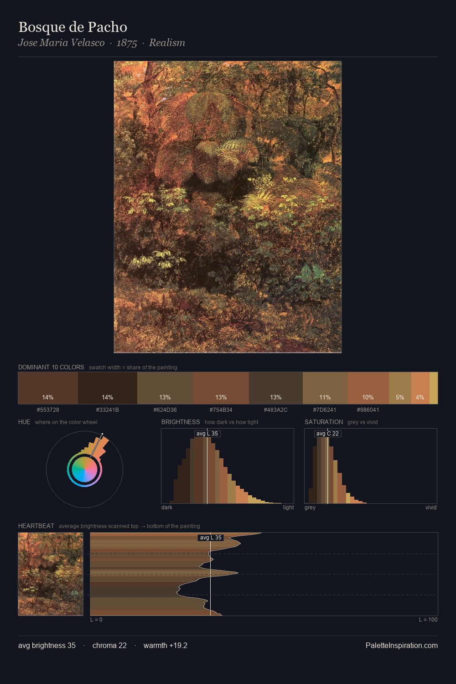Click the saturation histogram bars
The width and height of the screenshot is (456, 684).
371,466
